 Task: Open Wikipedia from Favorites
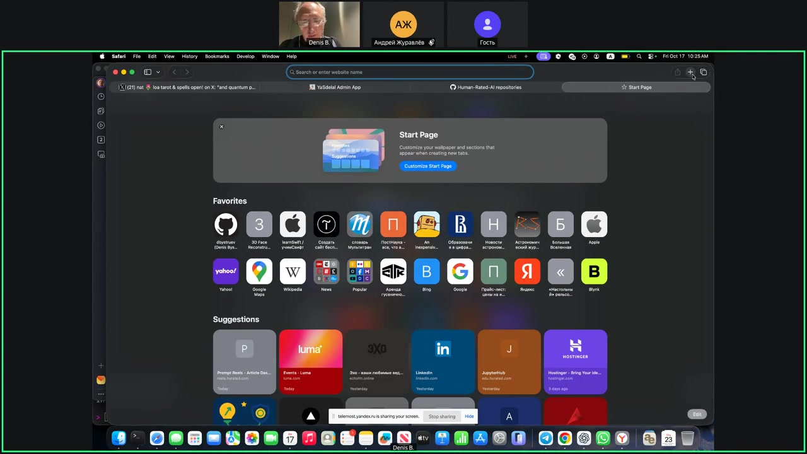293,272
